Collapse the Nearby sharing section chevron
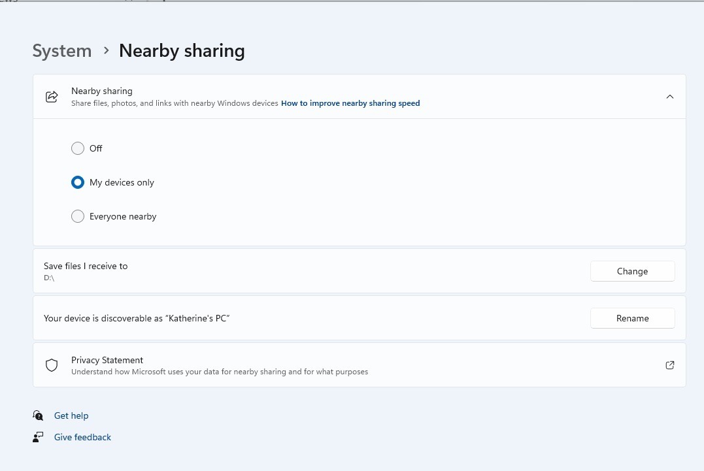 (x=669, y=97)
